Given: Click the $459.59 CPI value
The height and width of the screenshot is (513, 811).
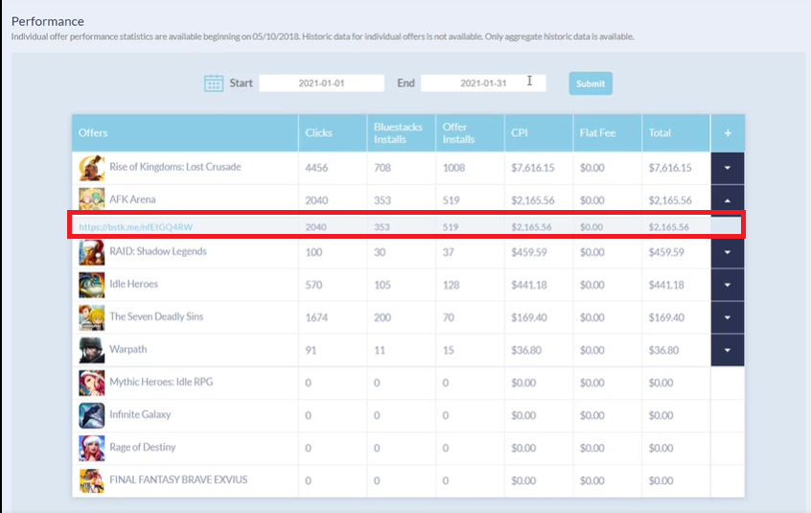Looking at the screenshot, I should coord(529,252).
